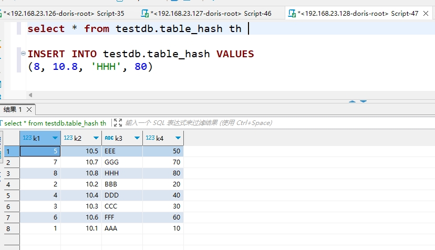The width and height of the screenshot is (435, 250).
Task: Click the cell with value GGG
Action: 122,162
